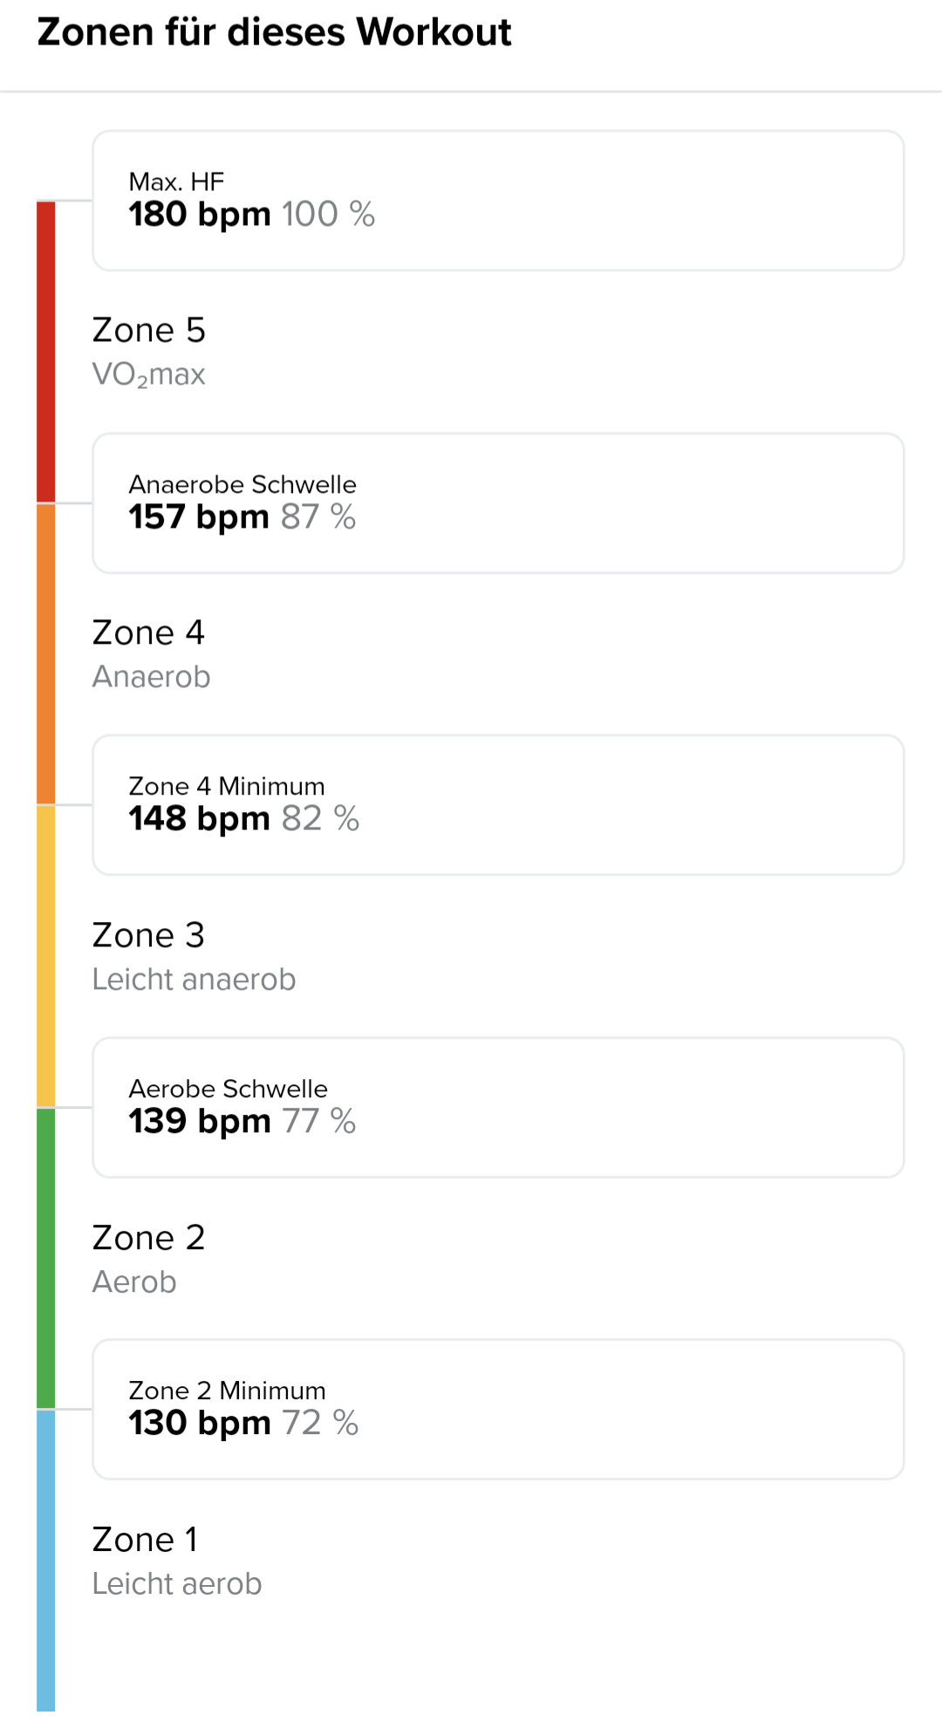The width and height of the screenshot is (942, 1722).
Task: Select the Leicht aerob description
Action: click(177, 1584)
